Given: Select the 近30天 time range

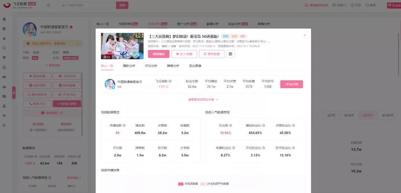Looking at the screenshot, I should 349,115.
